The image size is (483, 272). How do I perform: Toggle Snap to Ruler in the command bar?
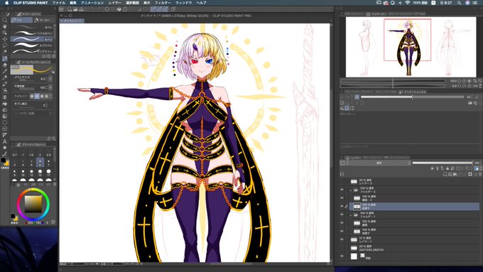point(153,9)
